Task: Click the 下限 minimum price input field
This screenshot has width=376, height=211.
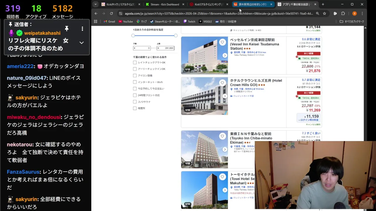Action: [x=142, y=48]
